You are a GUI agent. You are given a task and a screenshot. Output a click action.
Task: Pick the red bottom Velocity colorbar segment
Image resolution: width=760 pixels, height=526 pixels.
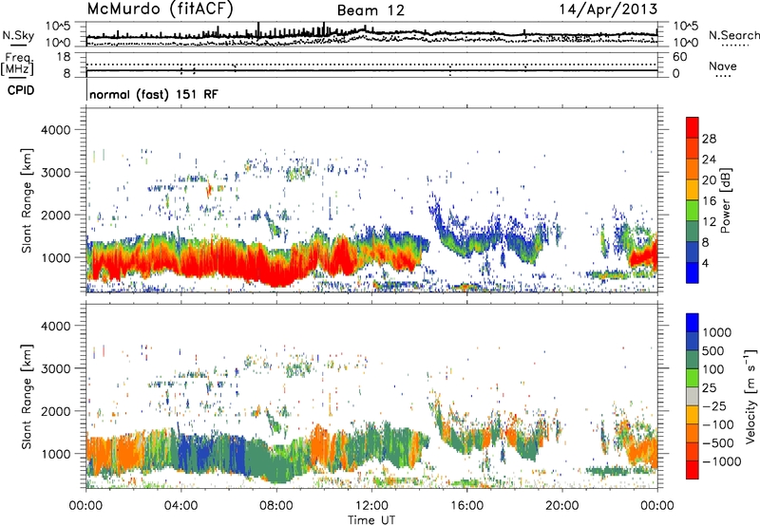click(693, 470)
